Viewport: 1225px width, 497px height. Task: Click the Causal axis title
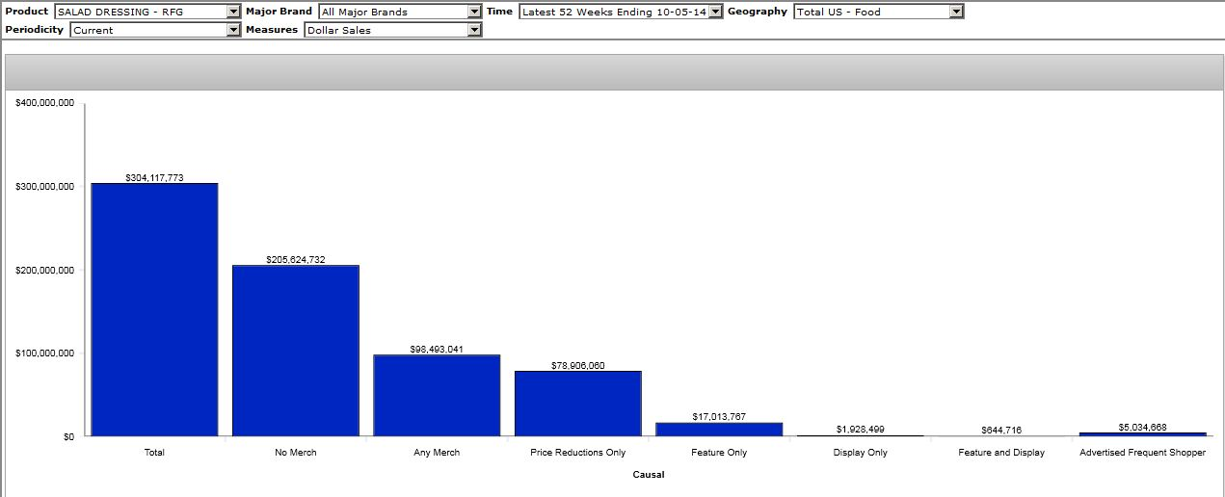648,475
